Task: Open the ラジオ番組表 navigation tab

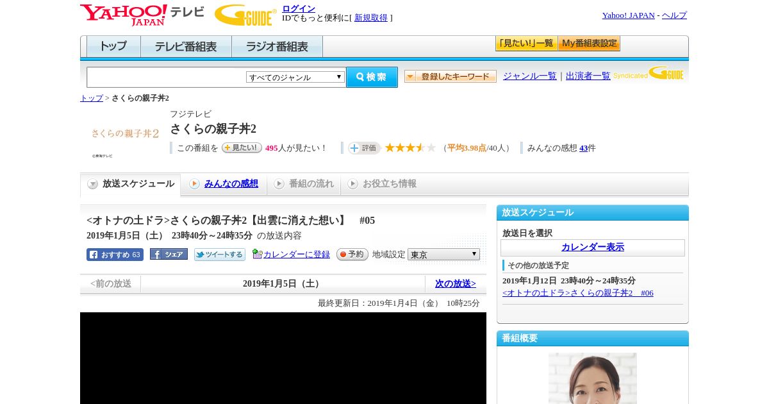Action: pos(277,47)
